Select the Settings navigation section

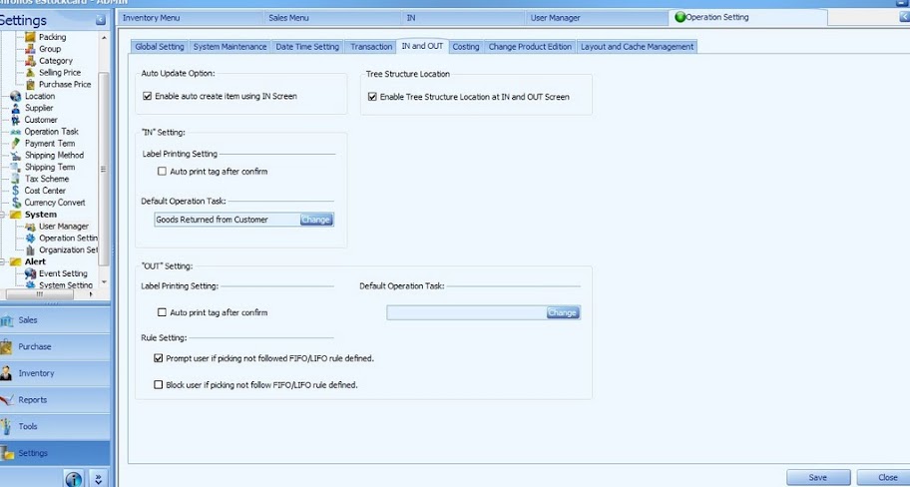point(55,453)
